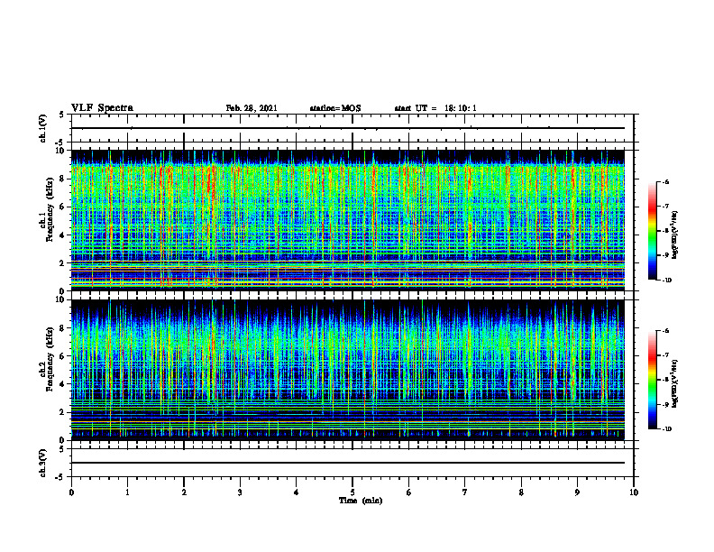Click the ch.1 color scale bar

point(652,231)
